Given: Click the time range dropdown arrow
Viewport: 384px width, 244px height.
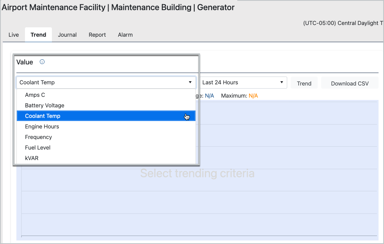Looking at the screenshot, I should click(281, 82).
